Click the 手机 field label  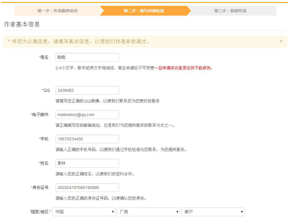point(45,139)
